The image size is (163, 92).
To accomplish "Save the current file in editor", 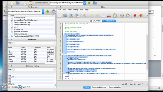I will click(71, 16).
